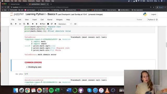Screen dimensions: 167x94
Task: Open the UNIR bookmarks folder
Action: (21, 10)
